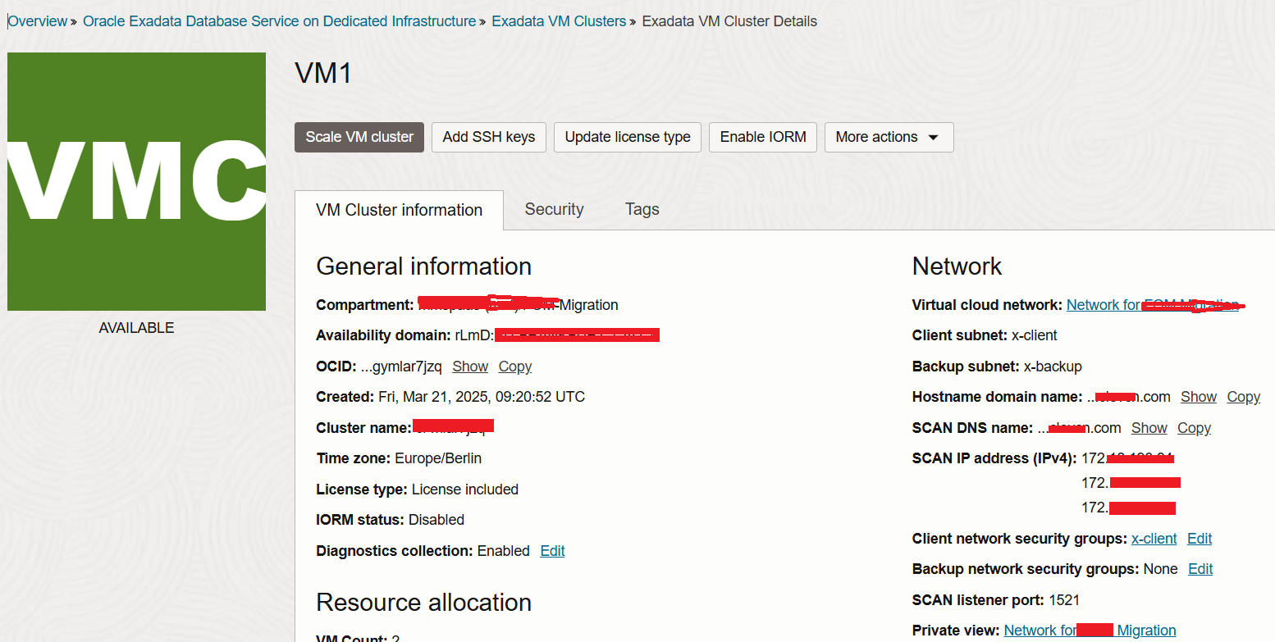1275x642 pixels.
Task: Switch to the Security tab
Action: (x=555, y=209)
